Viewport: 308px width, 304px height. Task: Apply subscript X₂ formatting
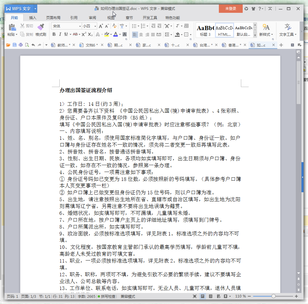[x=90, y=34]
